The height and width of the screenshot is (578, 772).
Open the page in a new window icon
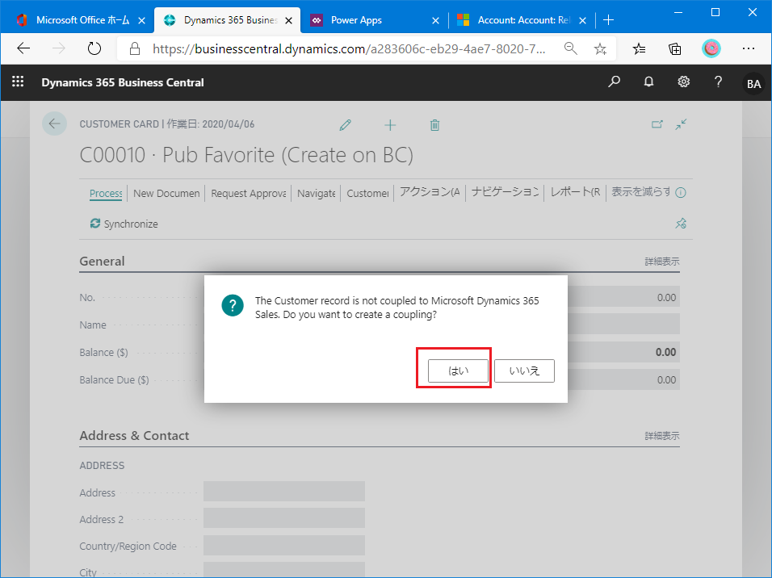[657, 124]
